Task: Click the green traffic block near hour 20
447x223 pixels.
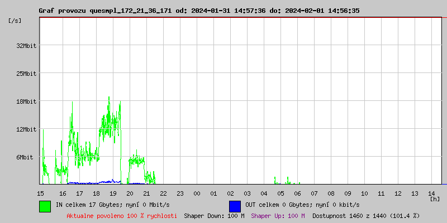Action: click(x=136, y=161)
